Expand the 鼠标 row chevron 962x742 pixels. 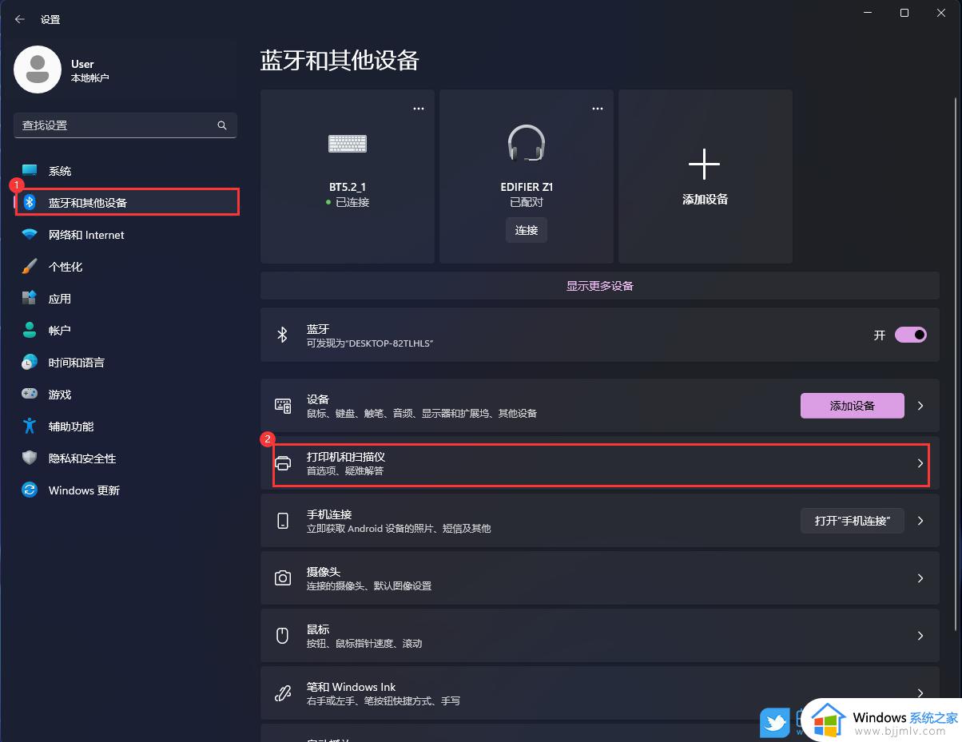click(920, 636)
